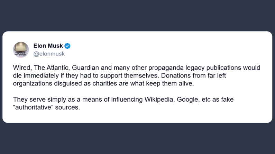
Task: Click the word "Wired" in the tweet
Action: click(21, 68)
